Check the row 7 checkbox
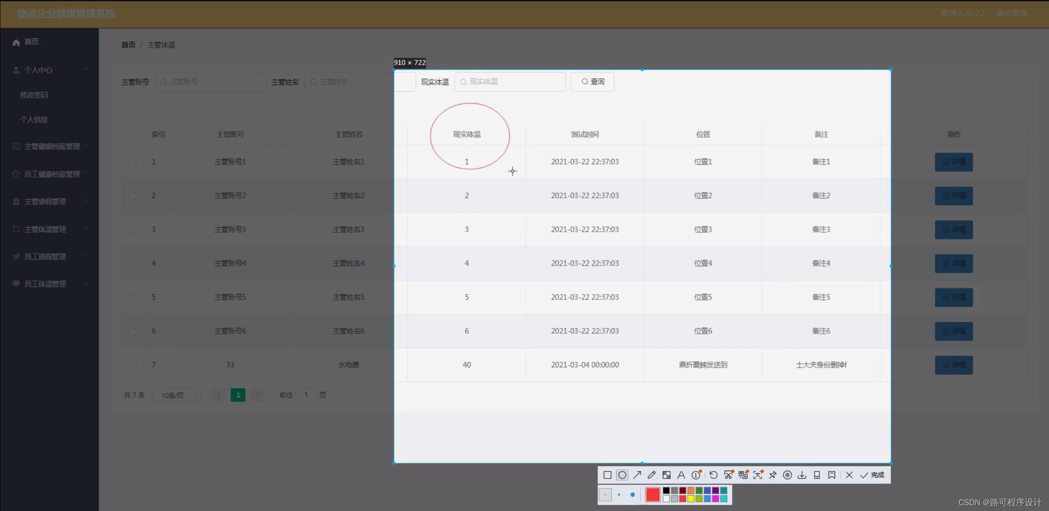 click(133, 365)
